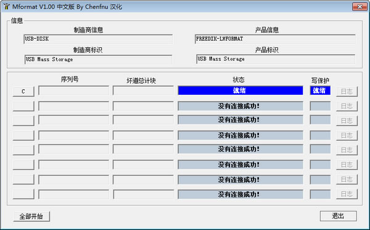Click the 状态 column header
The width and height of the screenshot is (370, 230).
click(239, 80)
